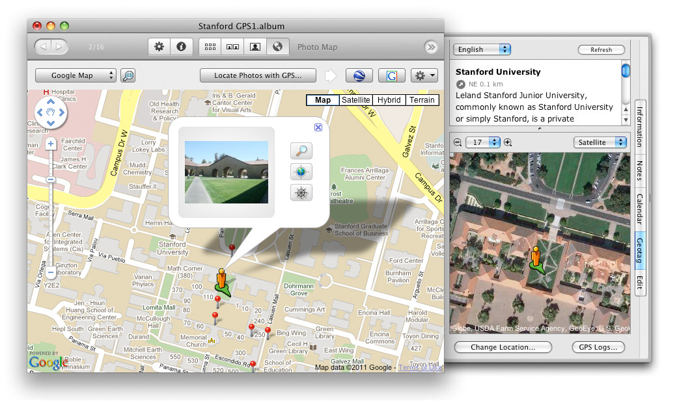Open the Calendar side tab
Image resolution: width=677 pixels, height=403 pixels.
640,209
